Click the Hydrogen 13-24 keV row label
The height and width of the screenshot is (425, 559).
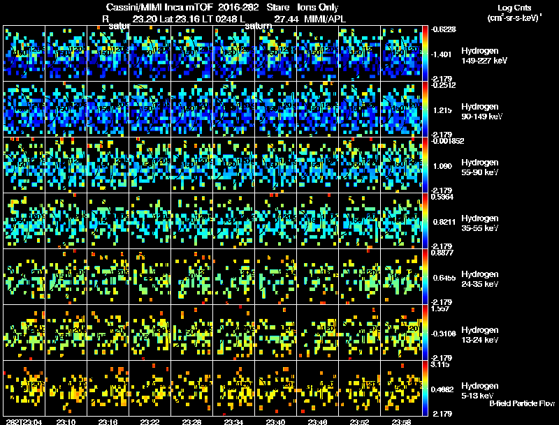pyautogui.click(x=480, y=335)
